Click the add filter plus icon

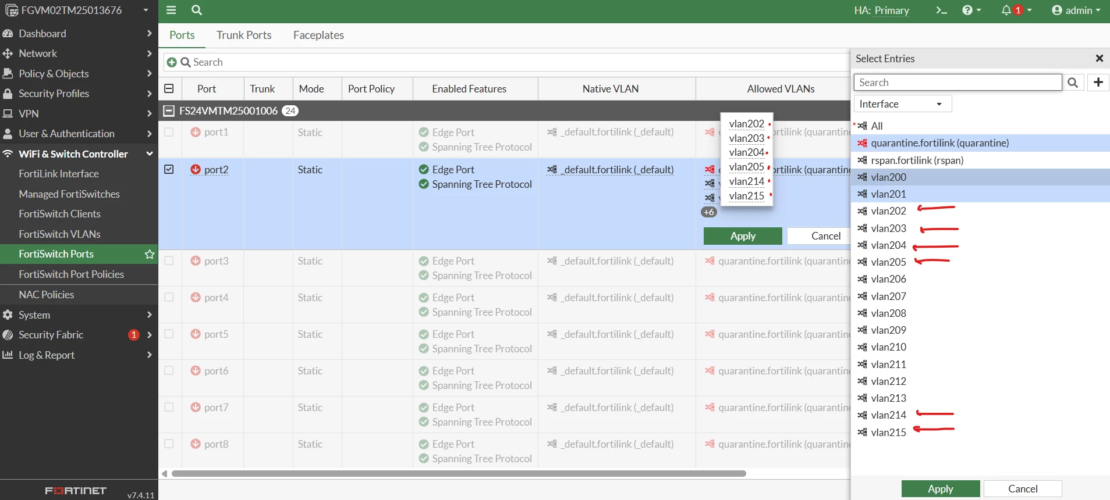[x=172, y=62]
